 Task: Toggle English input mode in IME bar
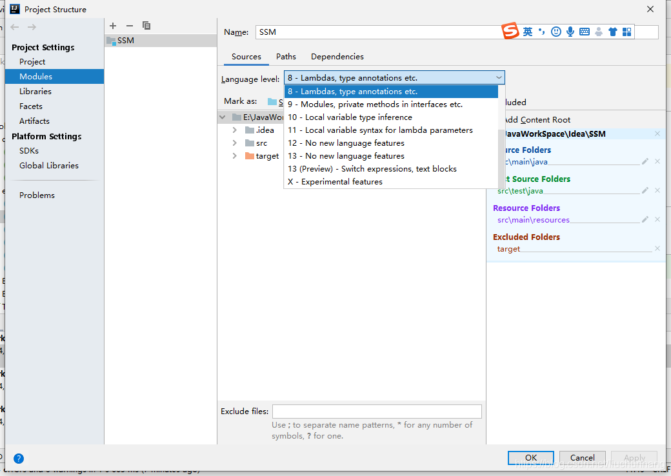point(528,32)
